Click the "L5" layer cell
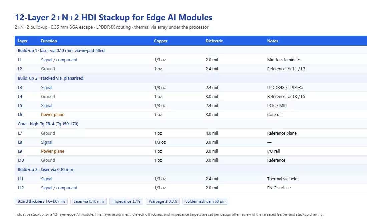Screen dimensions: 367x220 (20, 106)
